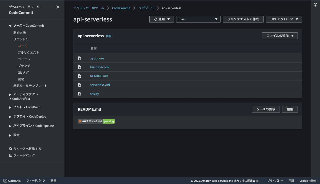Viewport: 320px width, 184px height.
Task: Click the api-serverless page title
Action: pos(93,19)
